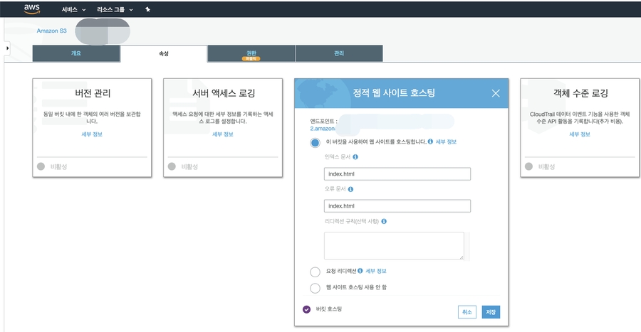Expand the left sidebar arrow handle
The height and width of the screenshot is (332, 641).
click(7, 48)
